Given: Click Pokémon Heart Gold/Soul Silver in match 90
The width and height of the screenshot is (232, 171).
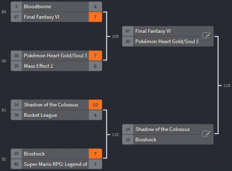Looking at the screenshot, I should click(x=56, y=55).
